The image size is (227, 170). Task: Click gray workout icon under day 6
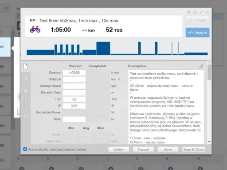(81, 168)
